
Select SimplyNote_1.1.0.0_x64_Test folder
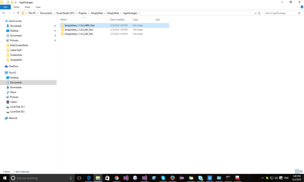[x=114, y=29]
